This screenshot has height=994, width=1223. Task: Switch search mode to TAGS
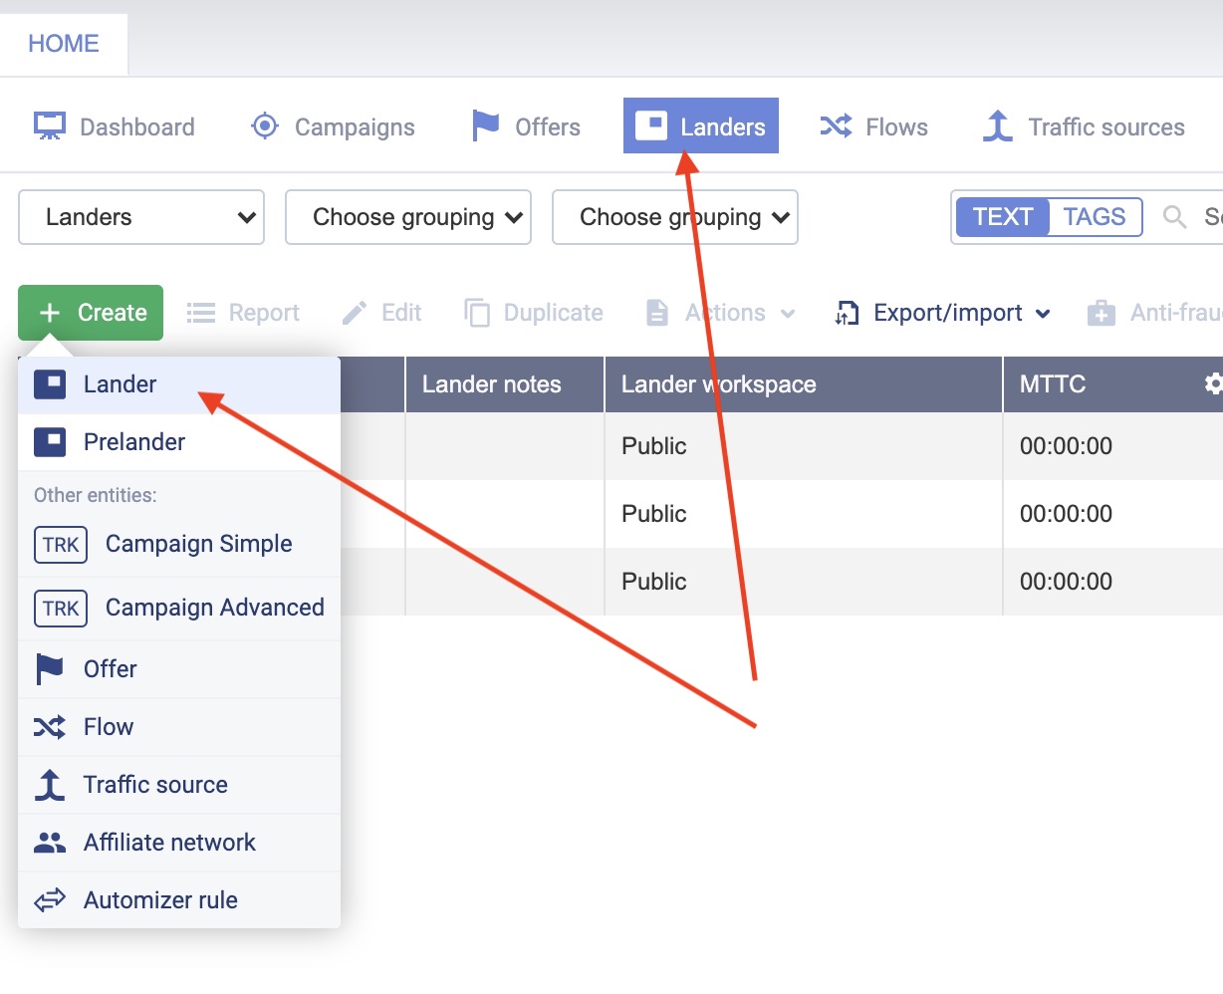coord(1094,217)
